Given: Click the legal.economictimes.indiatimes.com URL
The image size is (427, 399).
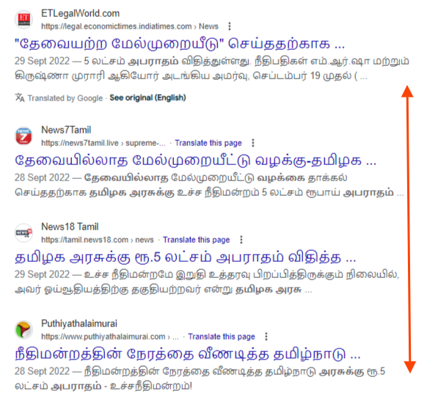Looking at the screenshot, I should tap(117, 26).
